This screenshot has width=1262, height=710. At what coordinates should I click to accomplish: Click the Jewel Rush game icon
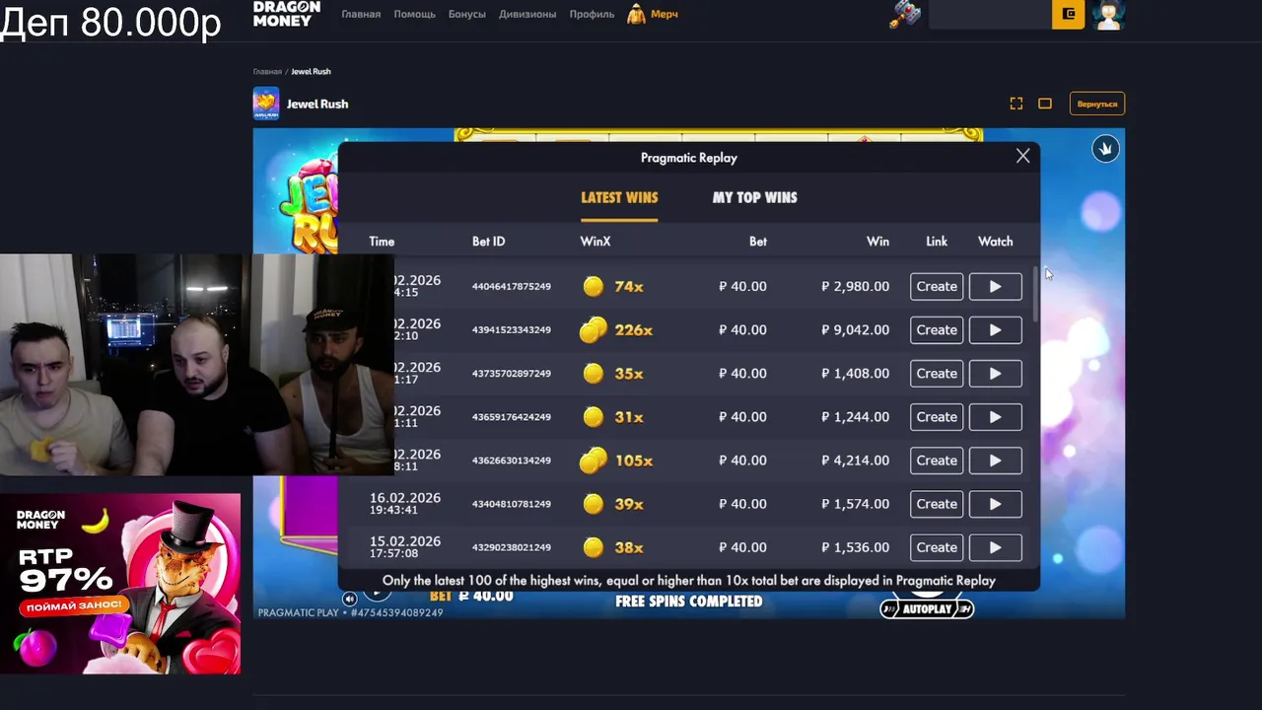[266, 104]
